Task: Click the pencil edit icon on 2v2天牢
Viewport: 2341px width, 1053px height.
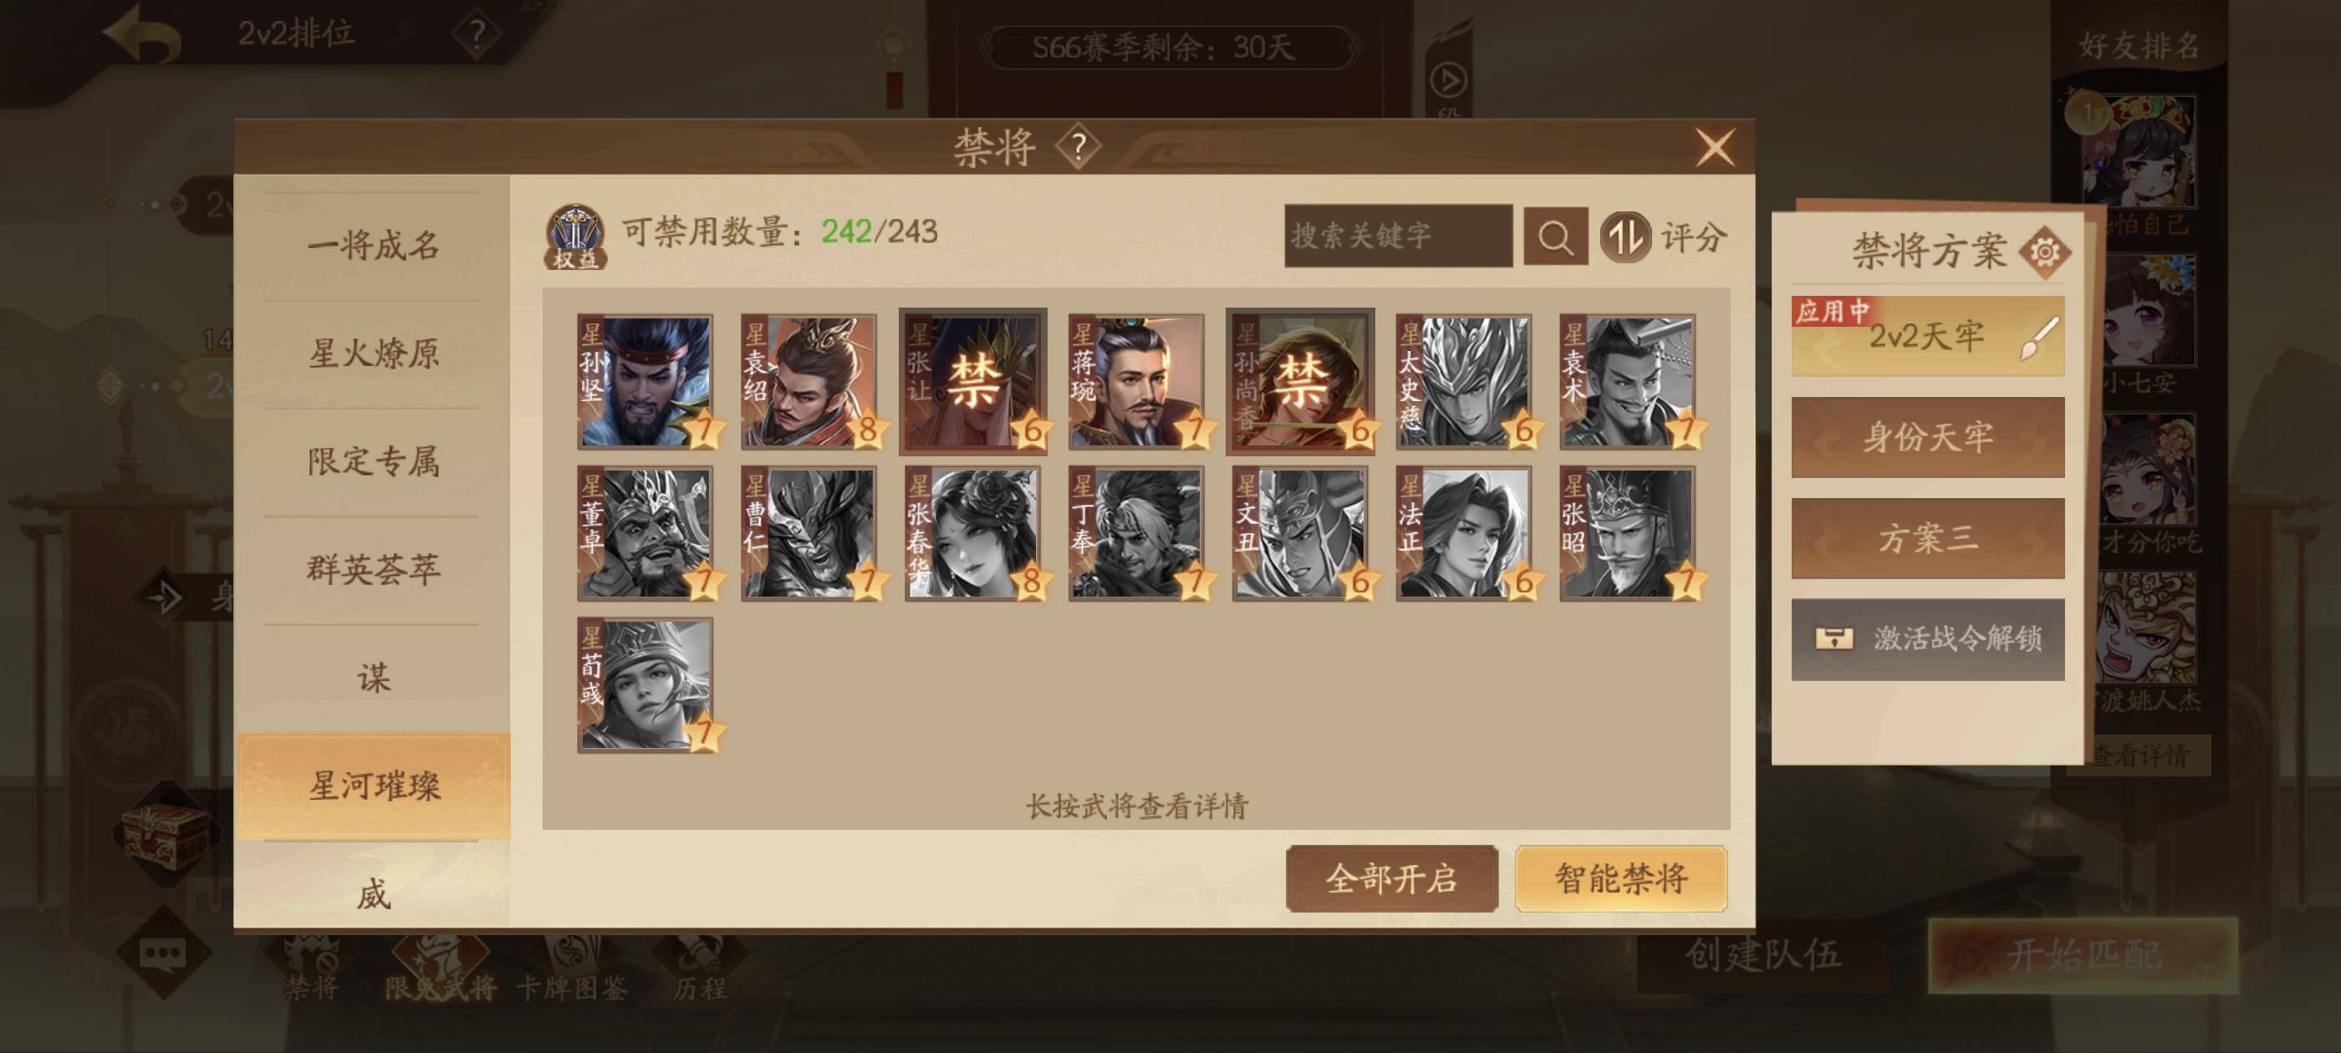Action: pyautogui.click(x=2040, y=338)
